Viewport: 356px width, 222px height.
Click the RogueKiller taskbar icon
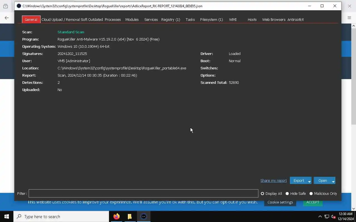(x=144, y=216)
